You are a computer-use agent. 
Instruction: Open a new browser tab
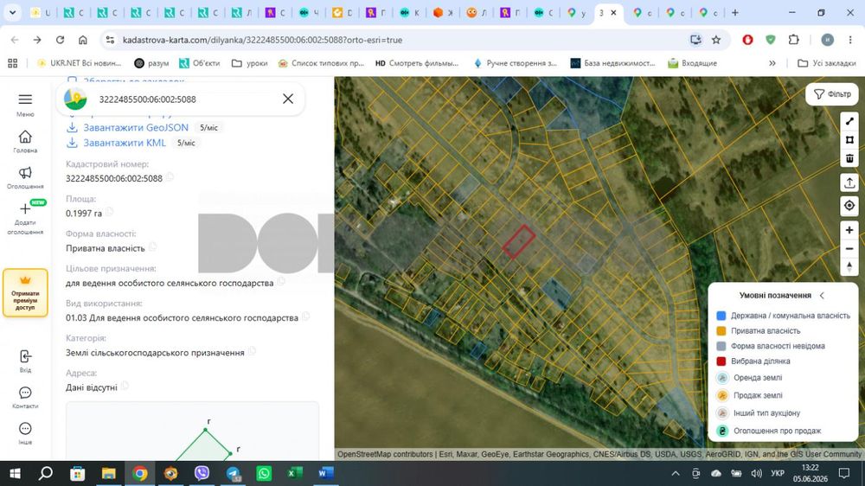pos(734,12)
